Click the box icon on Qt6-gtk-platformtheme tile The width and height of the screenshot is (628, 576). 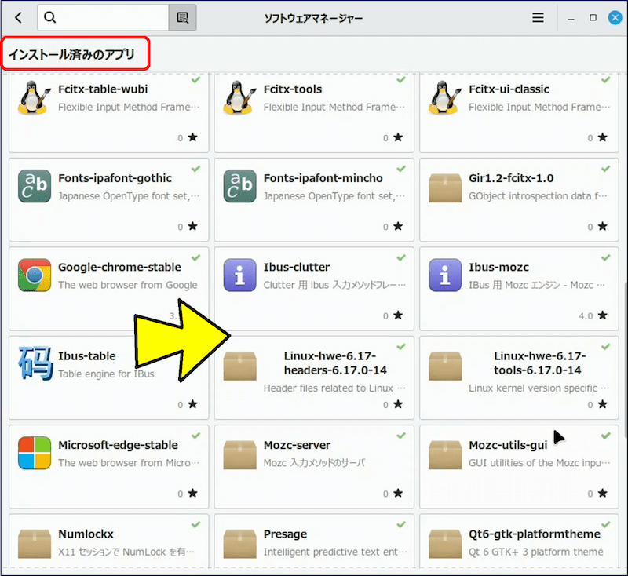(x=444, y=542)
